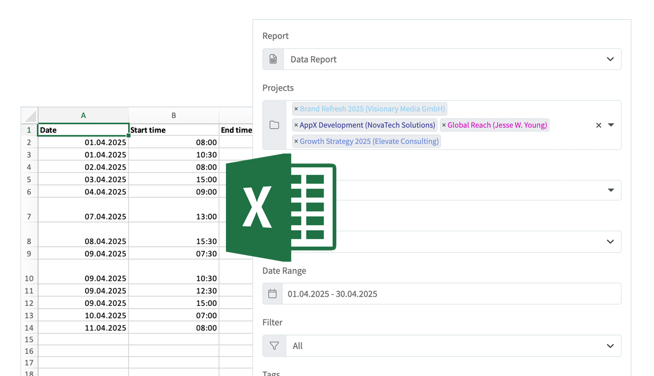Click the filter funnel icon next to All
Screen dimensions: 654x376
pos(273,346)
